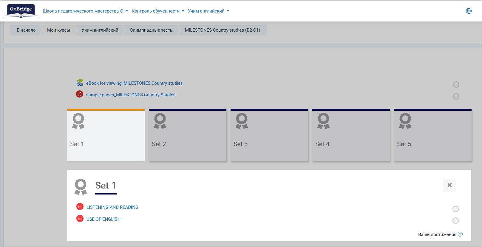Open the Учим английский dropdown menu
Screen dimensions: 482x247
pos(208,11)
